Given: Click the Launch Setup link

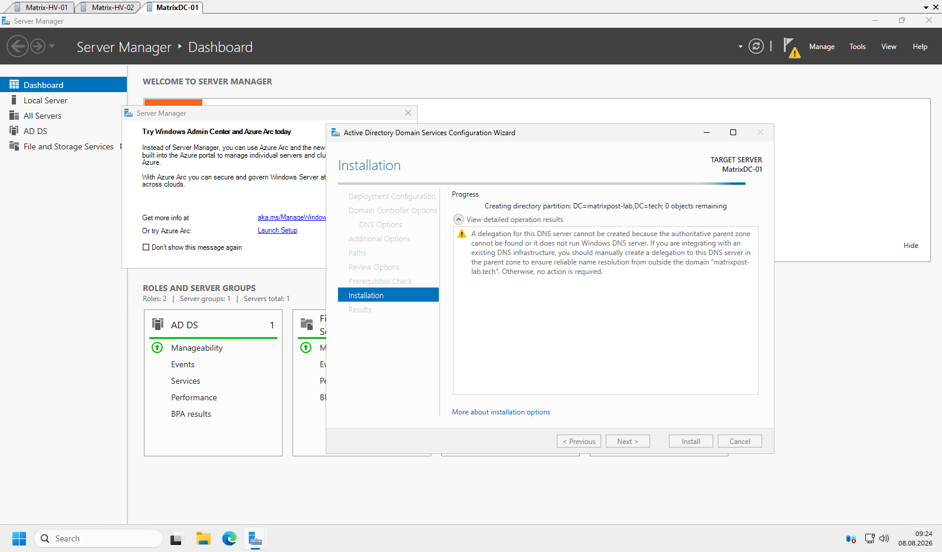Looking at the screenshot, I should (x=277, y=230).
